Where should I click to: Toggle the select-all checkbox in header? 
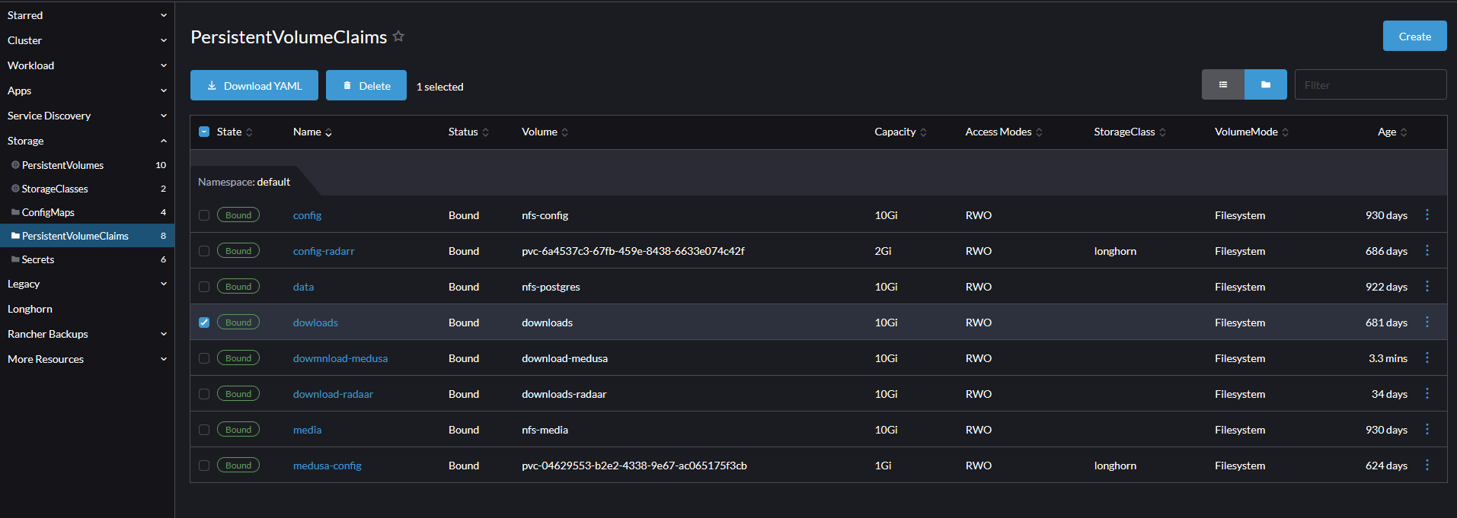click(x=204, y=132)
